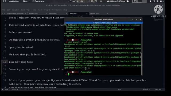Click the Tab Size status bar entry
Viewport: 171px width, 96px height.
point(146,89)
